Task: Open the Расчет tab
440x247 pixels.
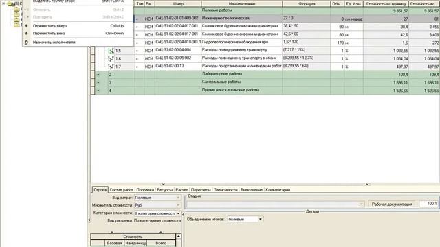Action: click(181, 190)
